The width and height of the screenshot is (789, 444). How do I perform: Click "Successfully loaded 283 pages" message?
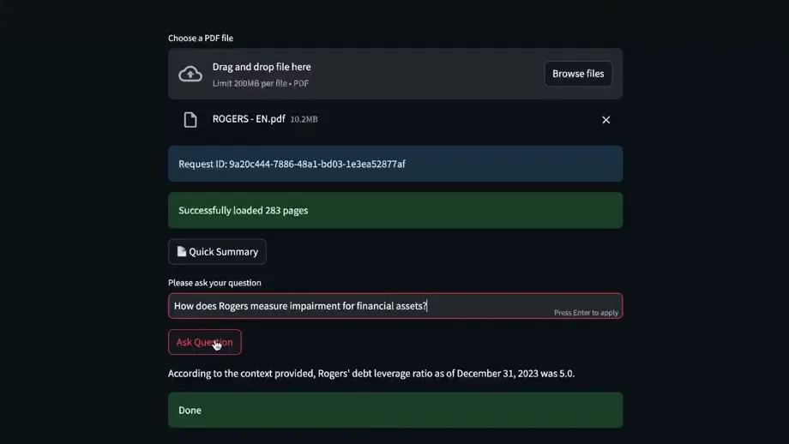click(x=395, y=210)
